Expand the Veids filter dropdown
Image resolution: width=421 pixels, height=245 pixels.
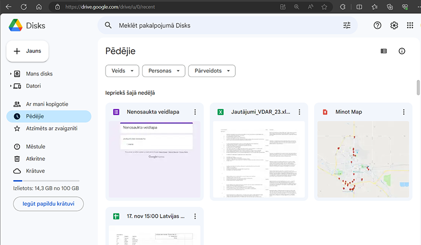[122, 71]
